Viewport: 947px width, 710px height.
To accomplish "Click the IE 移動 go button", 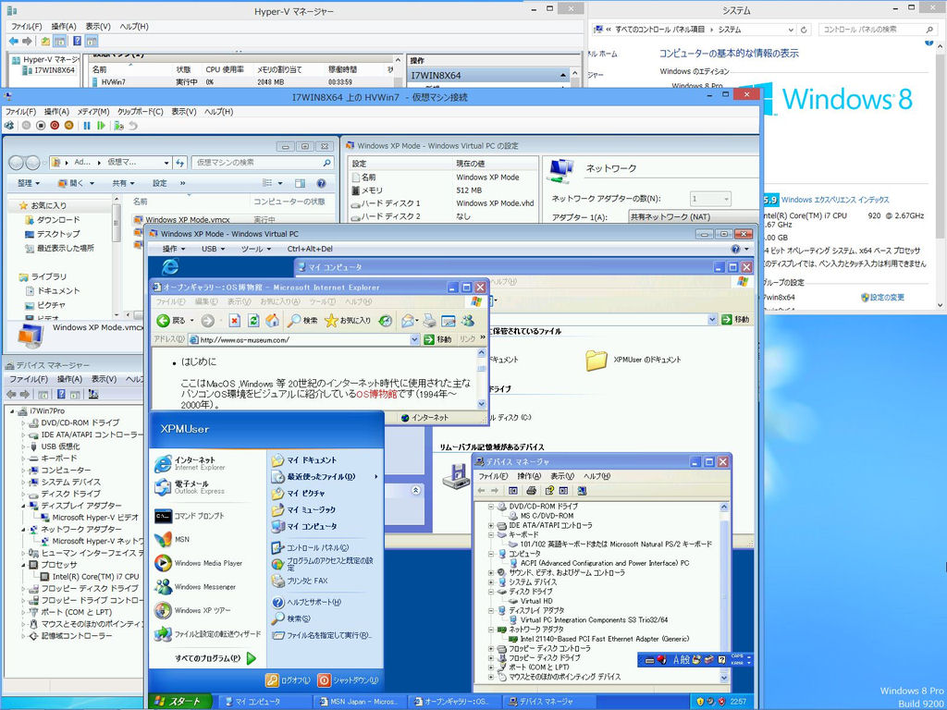I will pos(437,339).
